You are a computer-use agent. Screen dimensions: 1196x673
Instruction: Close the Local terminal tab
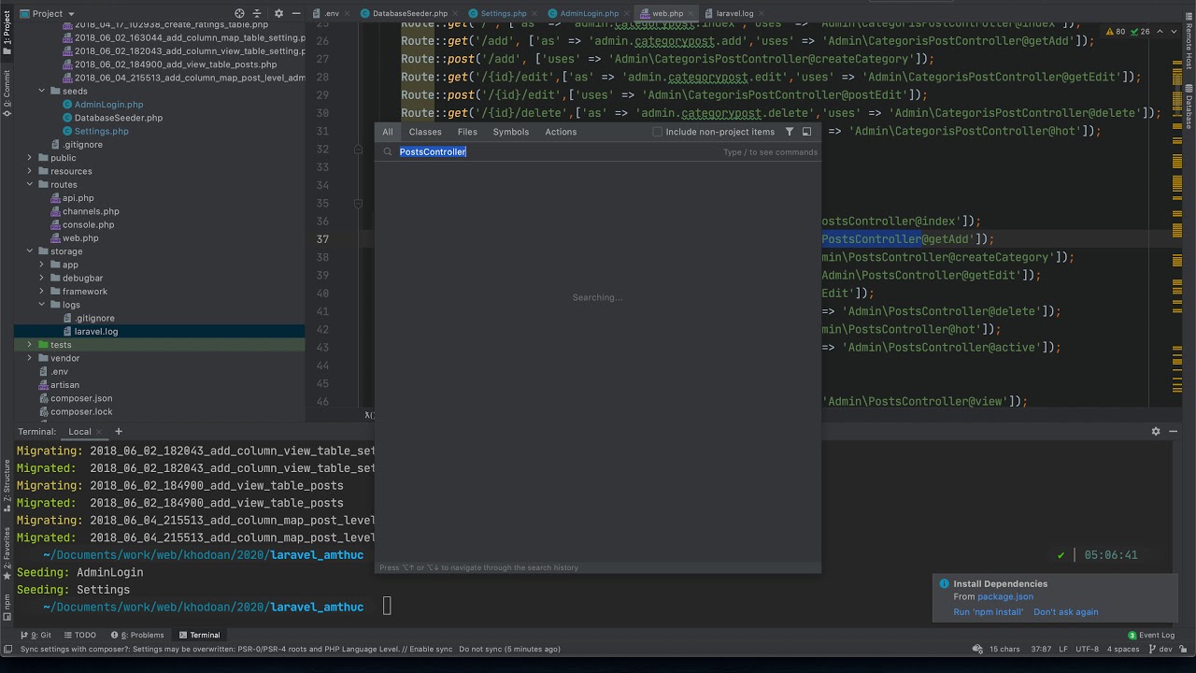tap(100, 432)
